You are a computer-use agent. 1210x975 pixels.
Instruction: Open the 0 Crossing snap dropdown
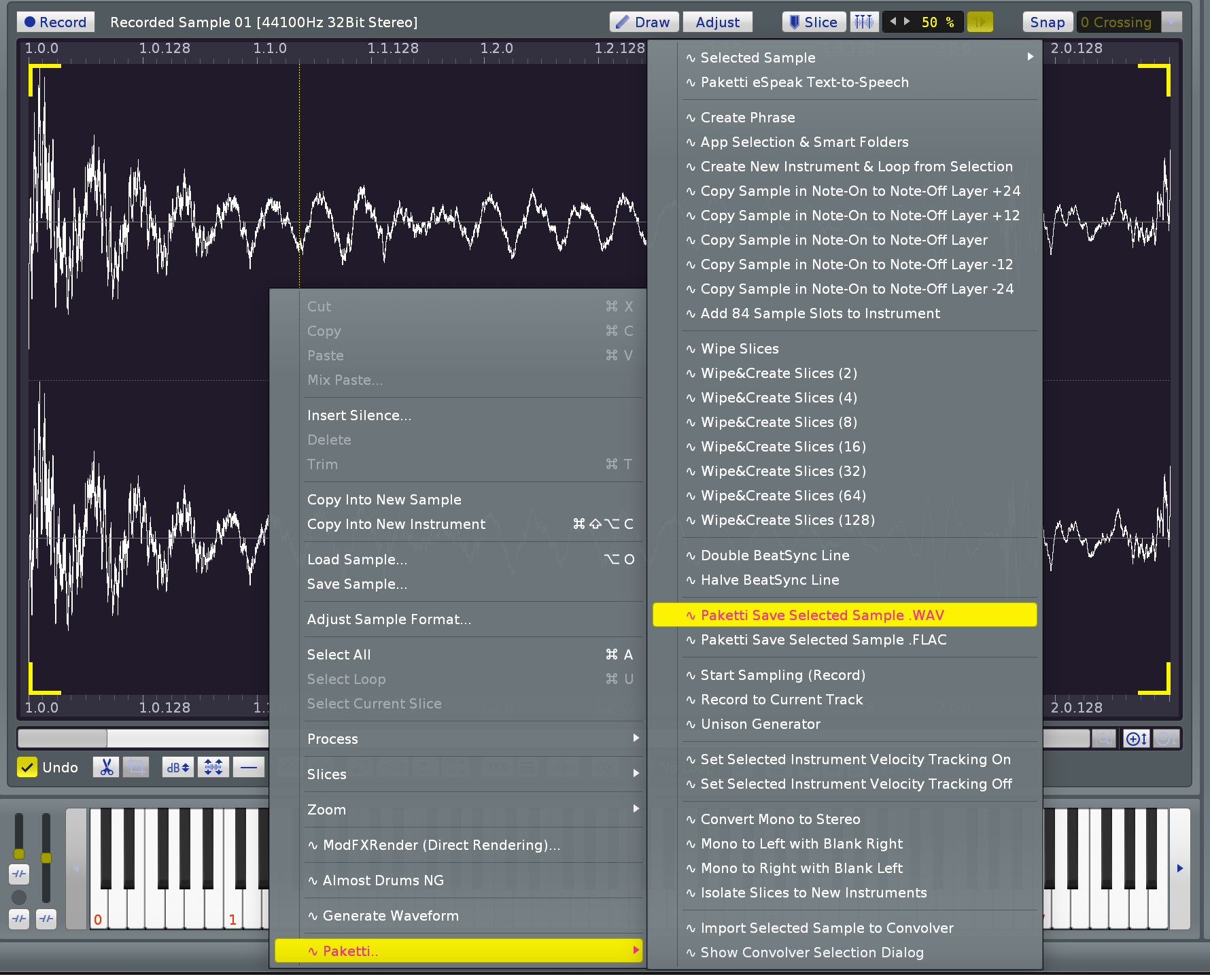(x=1171, y=22)
